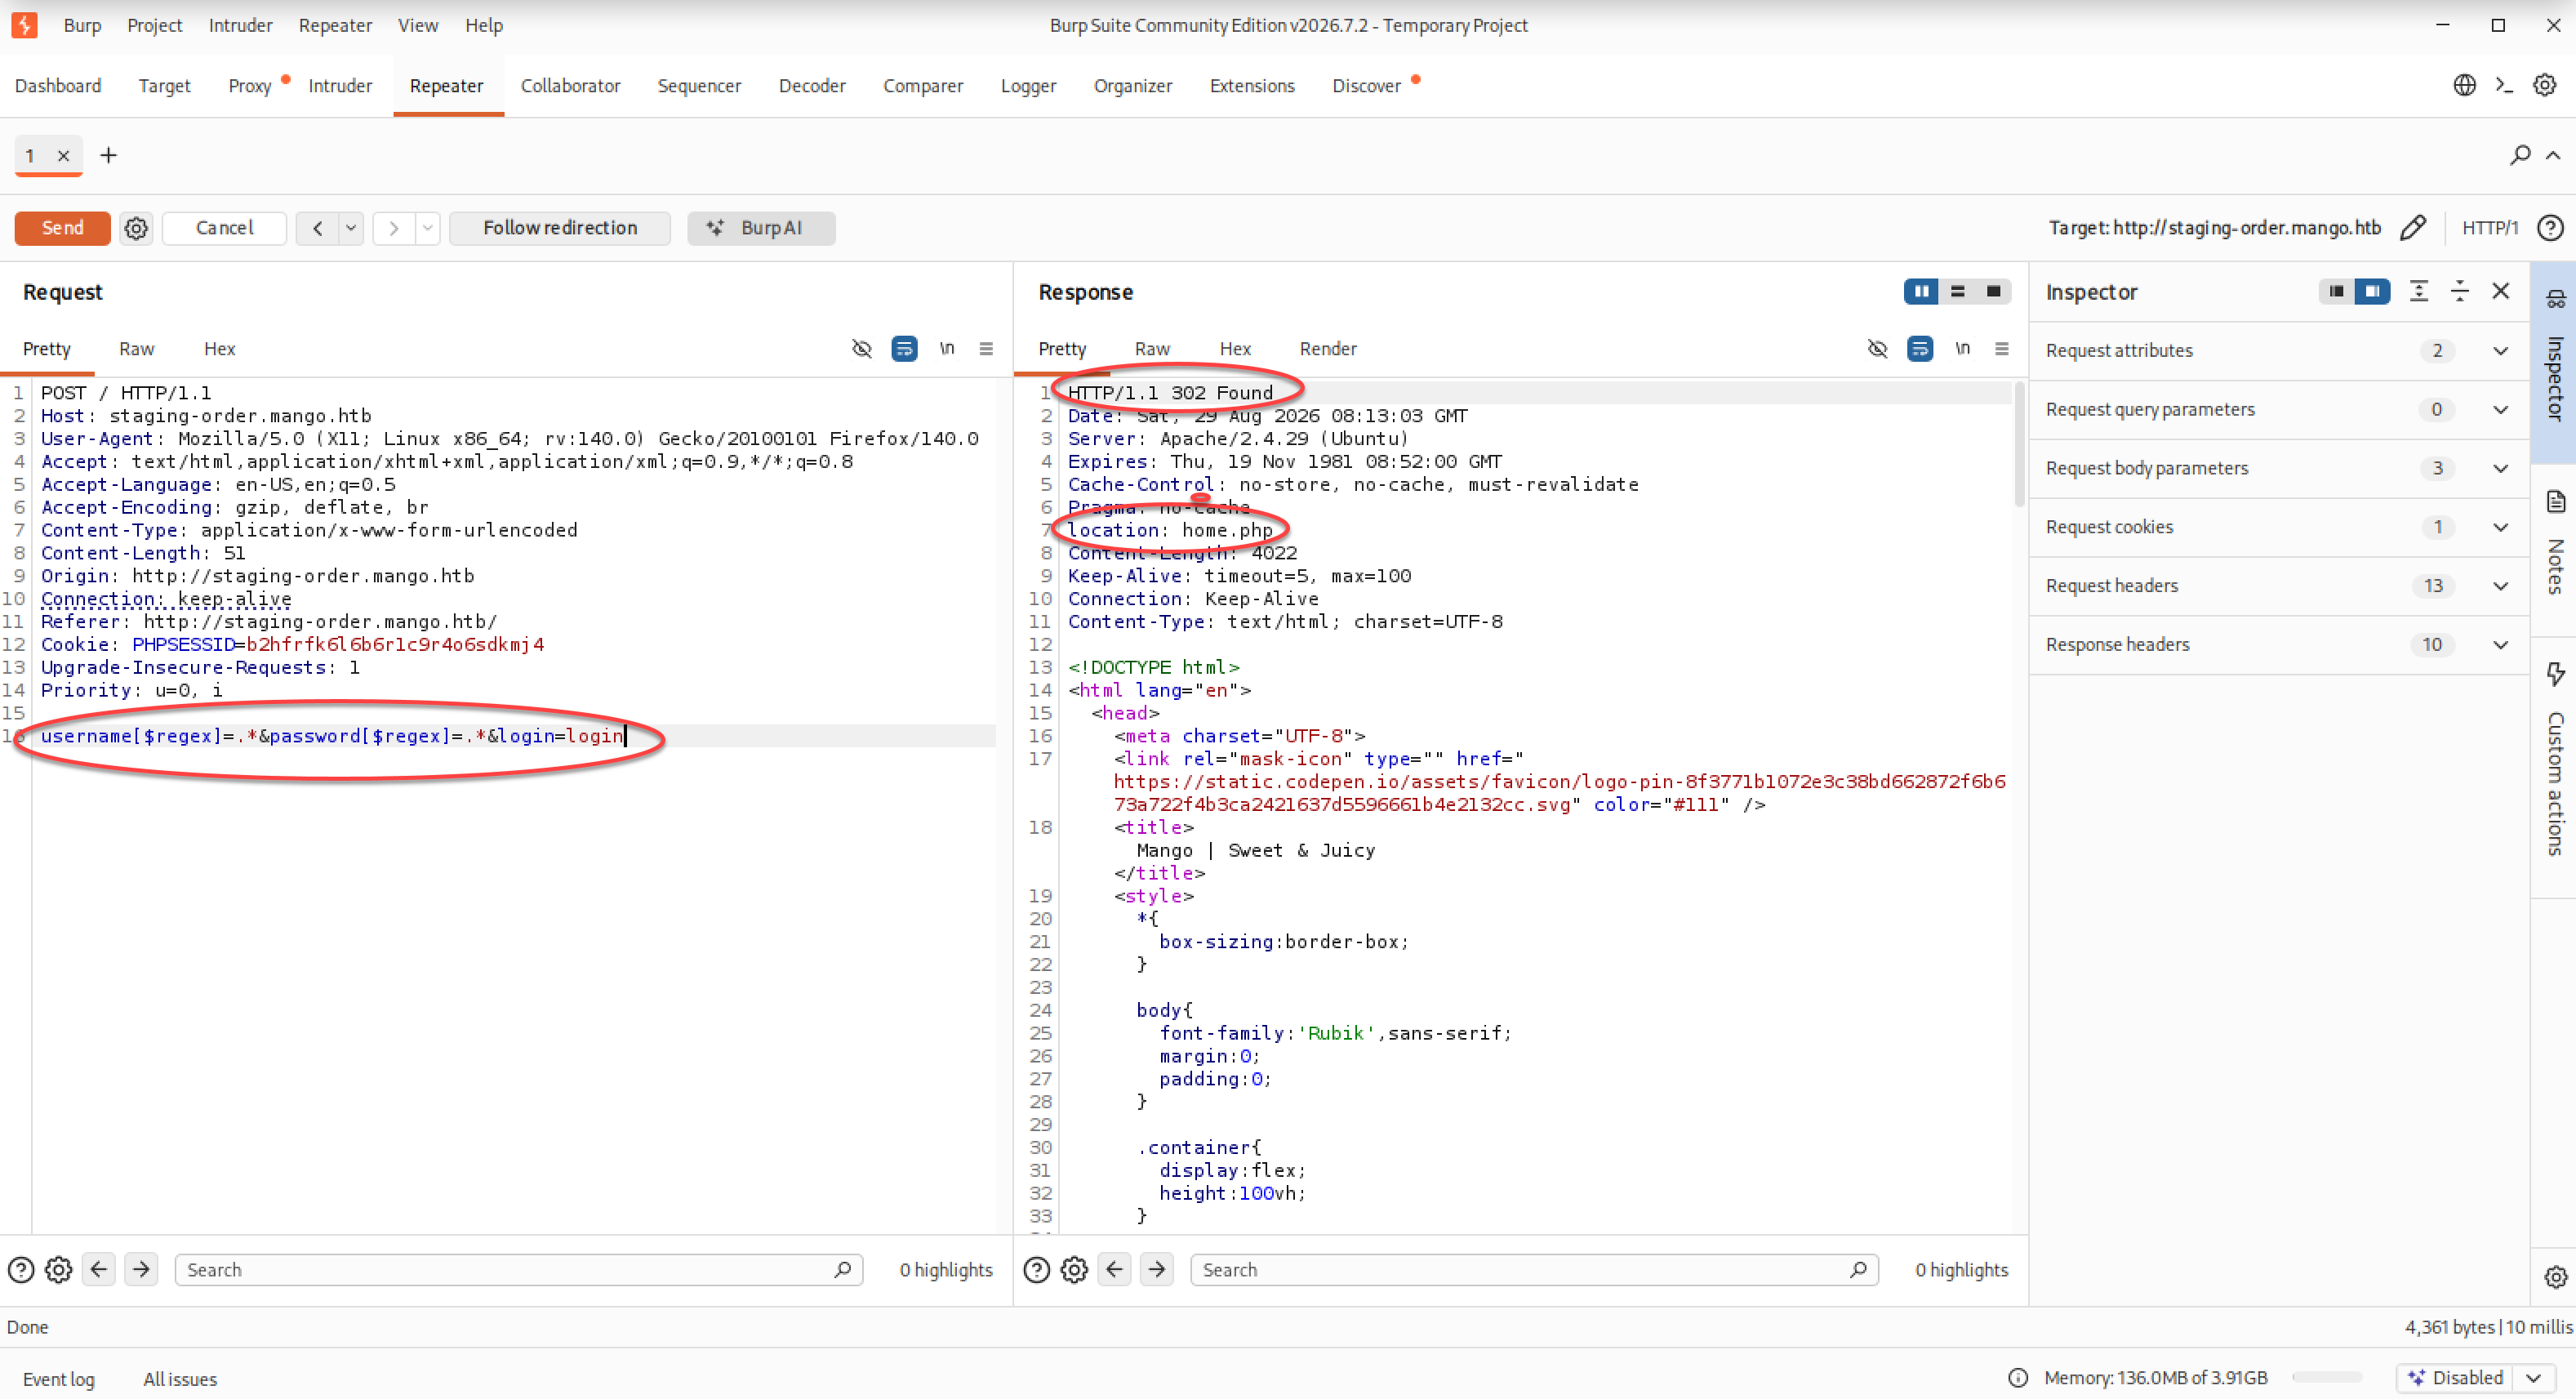Open the terminal prompt icon in the top bar
This screenshot has width=2576, height=1399.
(2504, 85)
